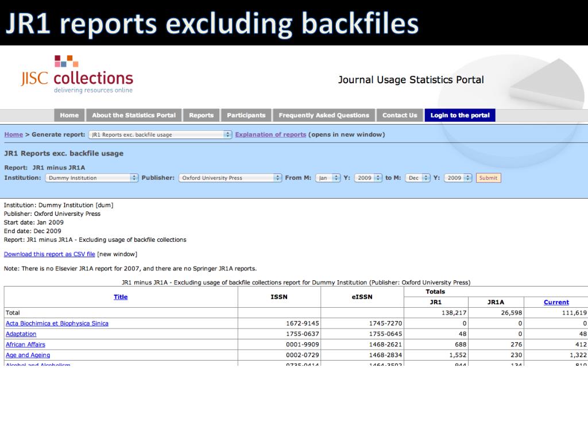Select African Affairs JR1 value 688
The height and width of the screenshot is (441, 588).
[460, 345]
